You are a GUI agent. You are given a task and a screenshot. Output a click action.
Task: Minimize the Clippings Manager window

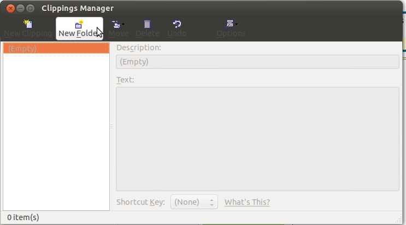tap(19, 8)
